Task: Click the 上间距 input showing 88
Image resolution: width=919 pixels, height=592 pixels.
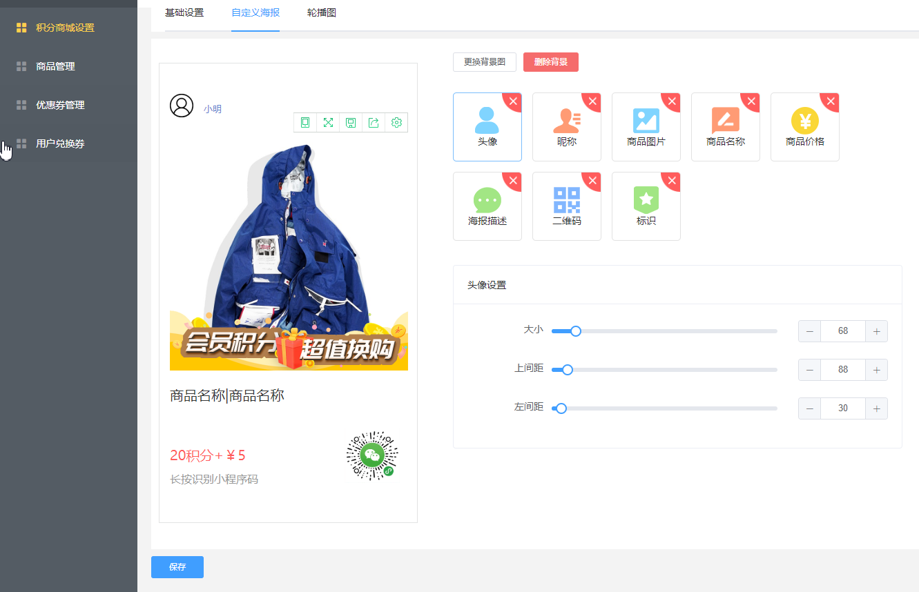Action: click(843, 370)
